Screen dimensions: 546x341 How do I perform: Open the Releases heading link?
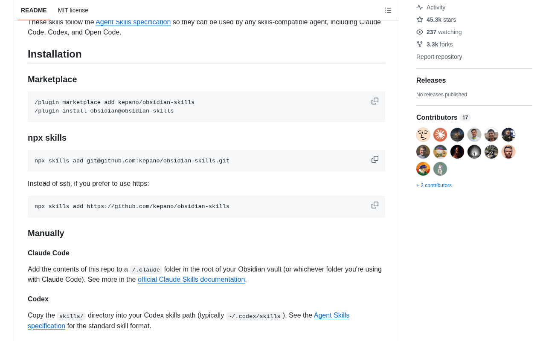431,81
